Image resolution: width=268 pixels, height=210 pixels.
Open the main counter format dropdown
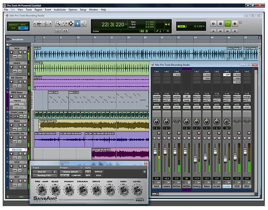pos(126,24)
